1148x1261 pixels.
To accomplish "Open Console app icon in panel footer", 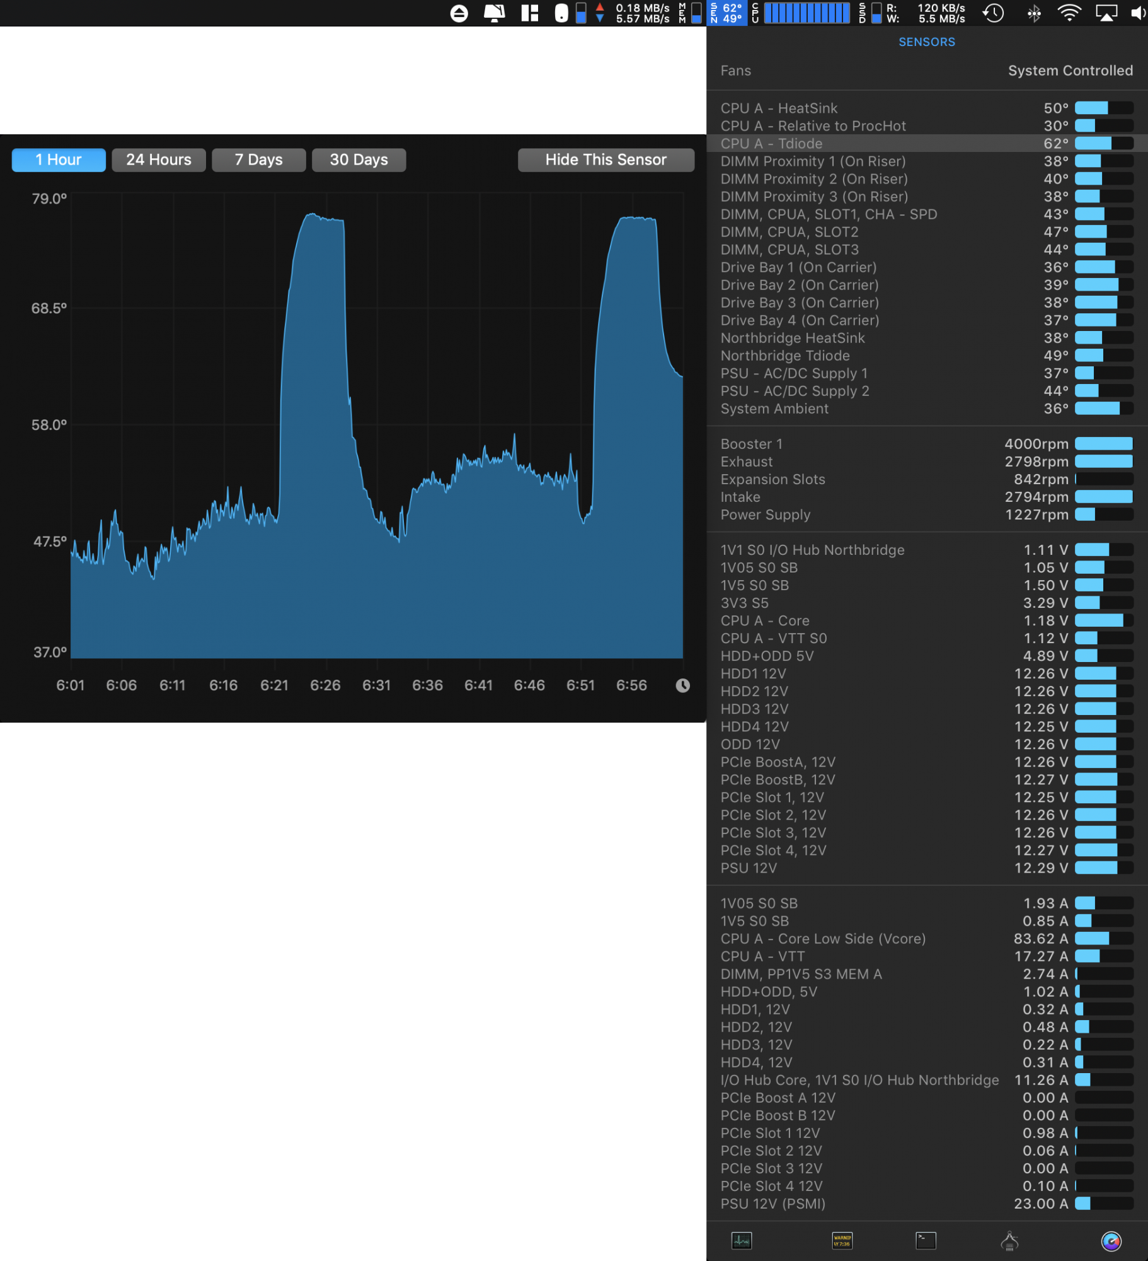I will (842, 1241).
